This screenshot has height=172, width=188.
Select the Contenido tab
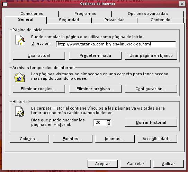pyautogui.click(x=160, y=20)
